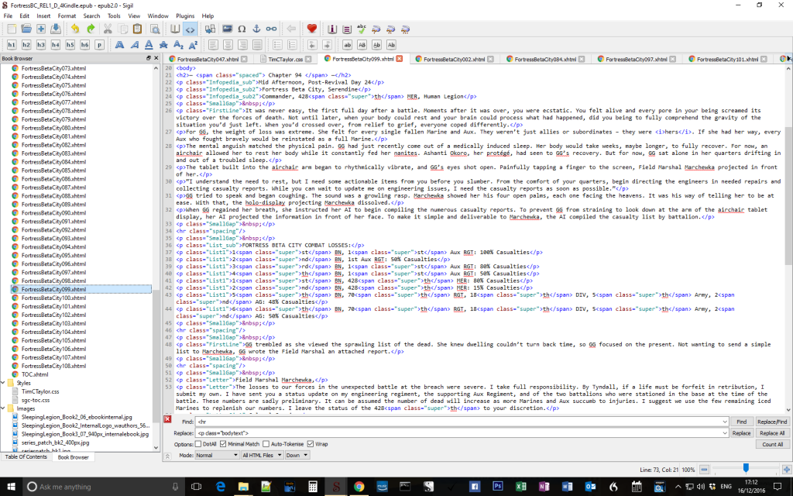
Task: Open the All HTML Files scope dropdown
Action: pos(262,455)
